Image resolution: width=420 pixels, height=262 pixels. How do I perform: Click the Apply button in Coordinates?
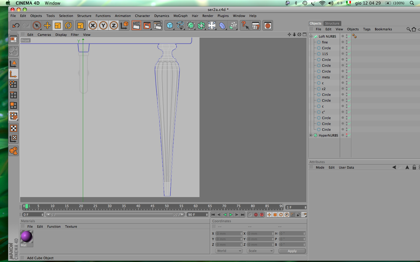(292, 251)
